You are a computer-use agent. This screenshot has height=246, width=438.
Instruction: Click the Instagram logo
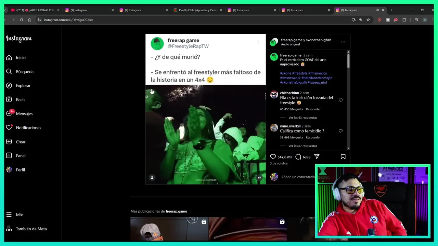tap(19, 39)
